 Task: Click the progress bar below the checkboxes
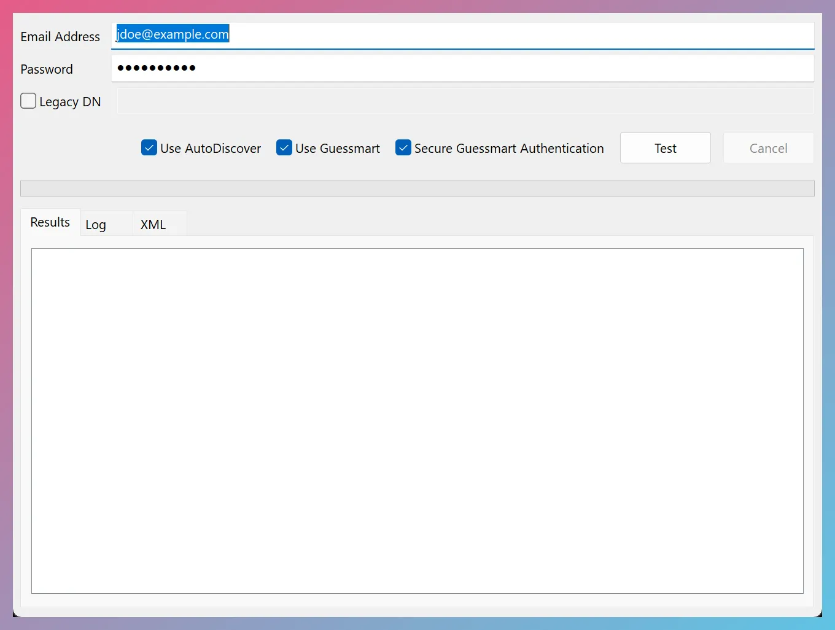coord(417,189)
